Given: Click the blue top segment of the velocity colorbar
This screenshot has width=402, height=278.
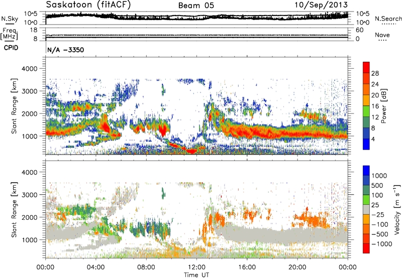Looking at the screenshot, I should (x=366, y=171).
